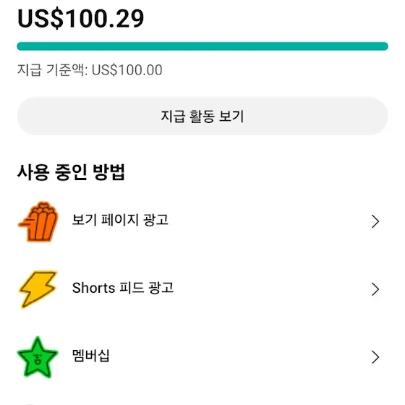Tap 지급 기준액 US$100.00 threshold text
The width and height of the screenshot is (405, 405).
coord(90,69)
